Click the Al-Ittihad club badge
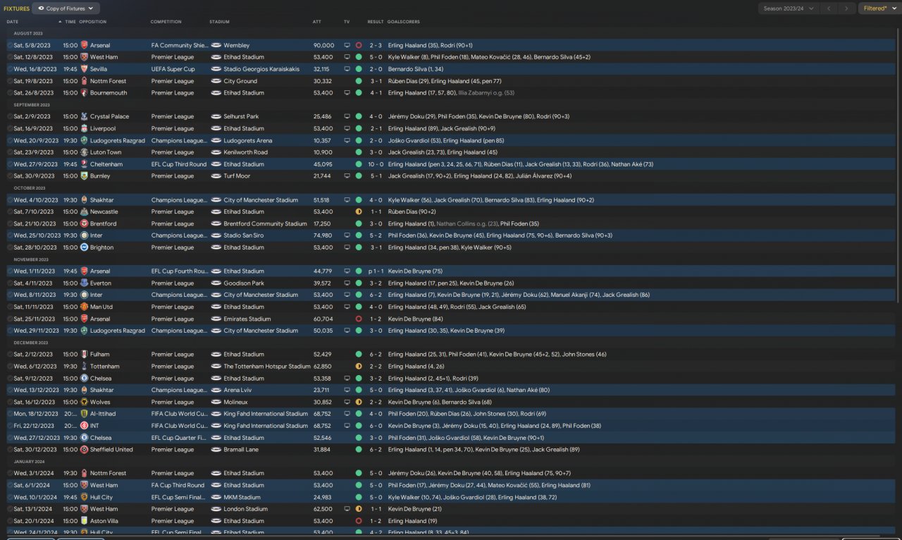The height and width of the screenshot is (540, 902). point(84,414)
